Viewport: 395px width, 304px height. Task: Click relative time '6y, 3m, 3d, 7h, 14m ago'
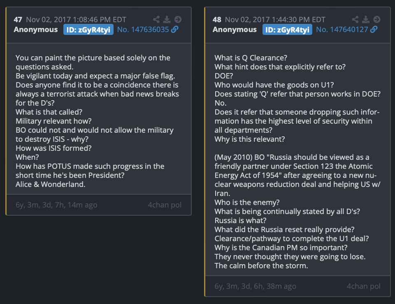(x=56, y=205)
